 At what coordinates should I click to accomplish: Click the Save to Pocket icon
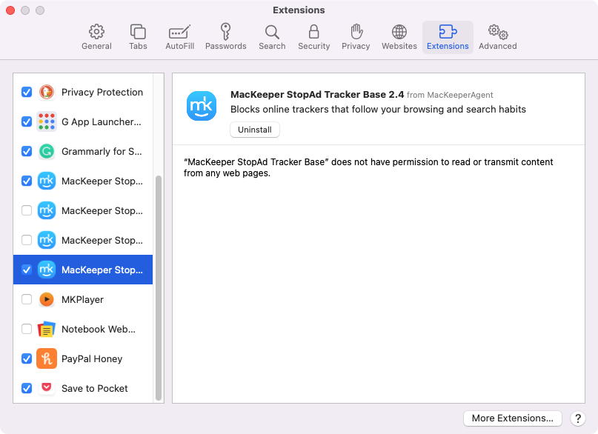tap(47, 388)
